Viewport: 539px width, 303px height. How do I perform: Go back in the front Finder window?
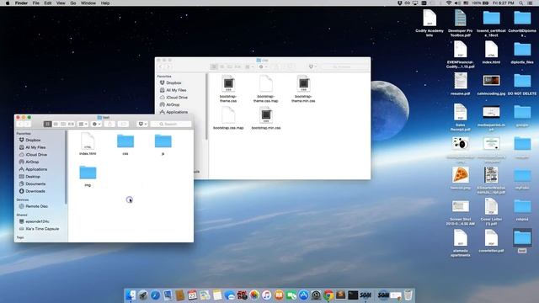tap(20, 124)
